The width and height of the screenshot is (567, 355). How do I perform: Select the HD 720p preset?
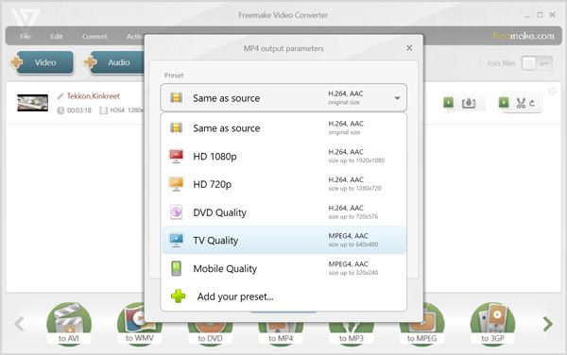(x=283, y=184)
